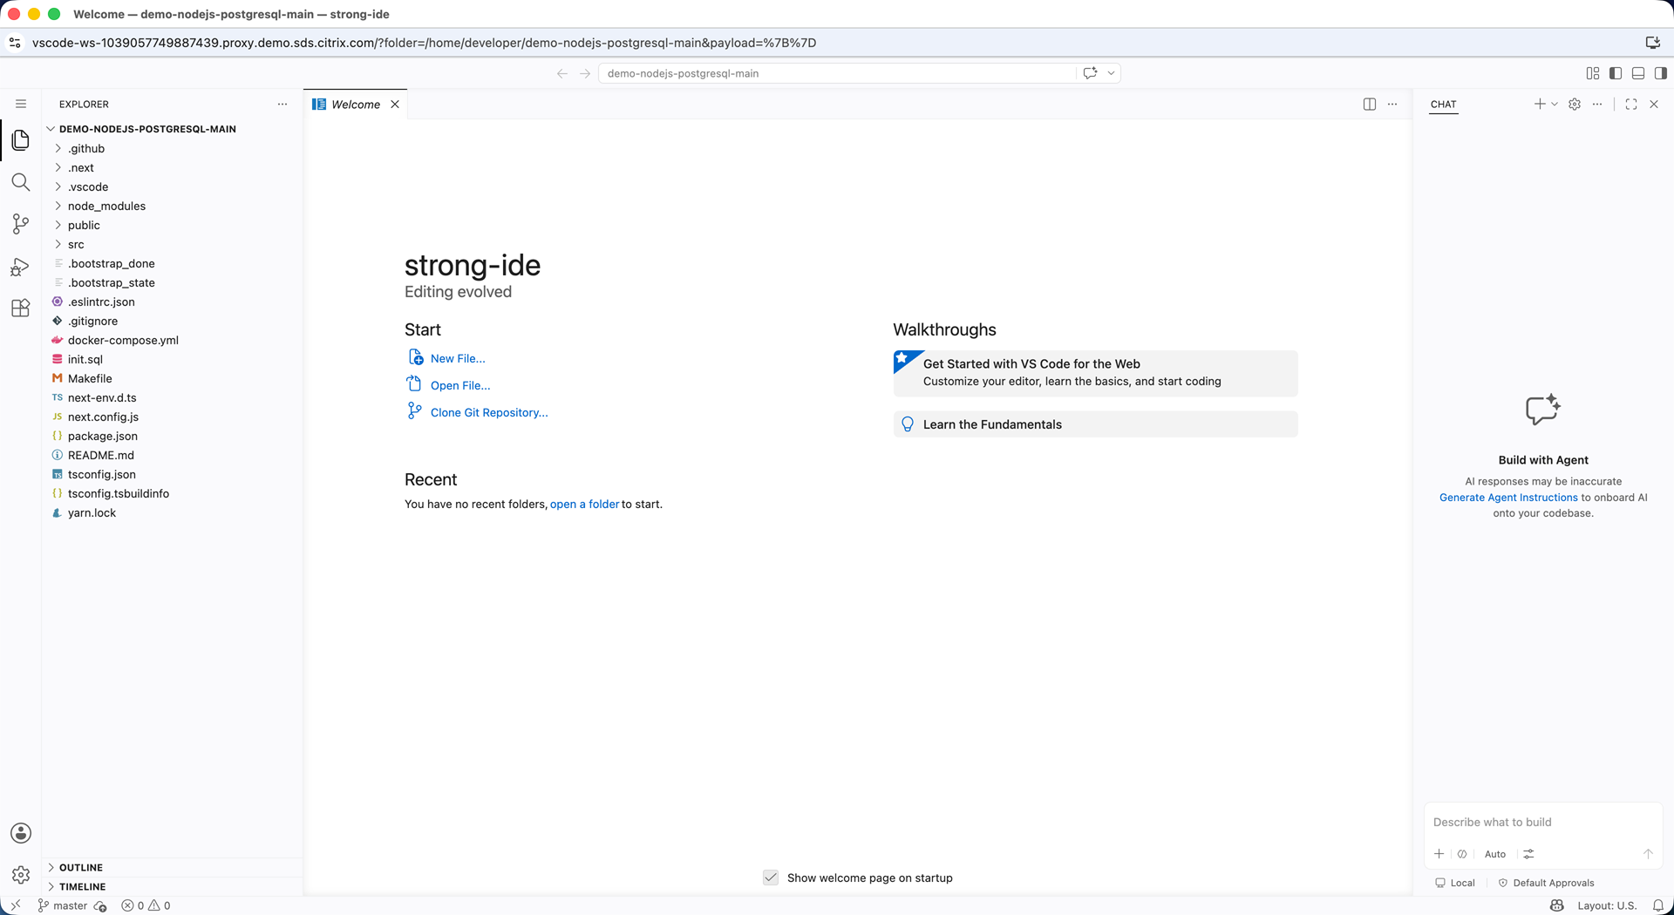Start a new chat with plus icon

[1540, 104]
